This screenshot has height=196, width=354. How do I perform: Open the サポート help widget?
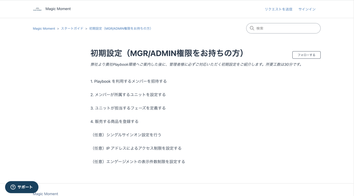pos(22,187)
